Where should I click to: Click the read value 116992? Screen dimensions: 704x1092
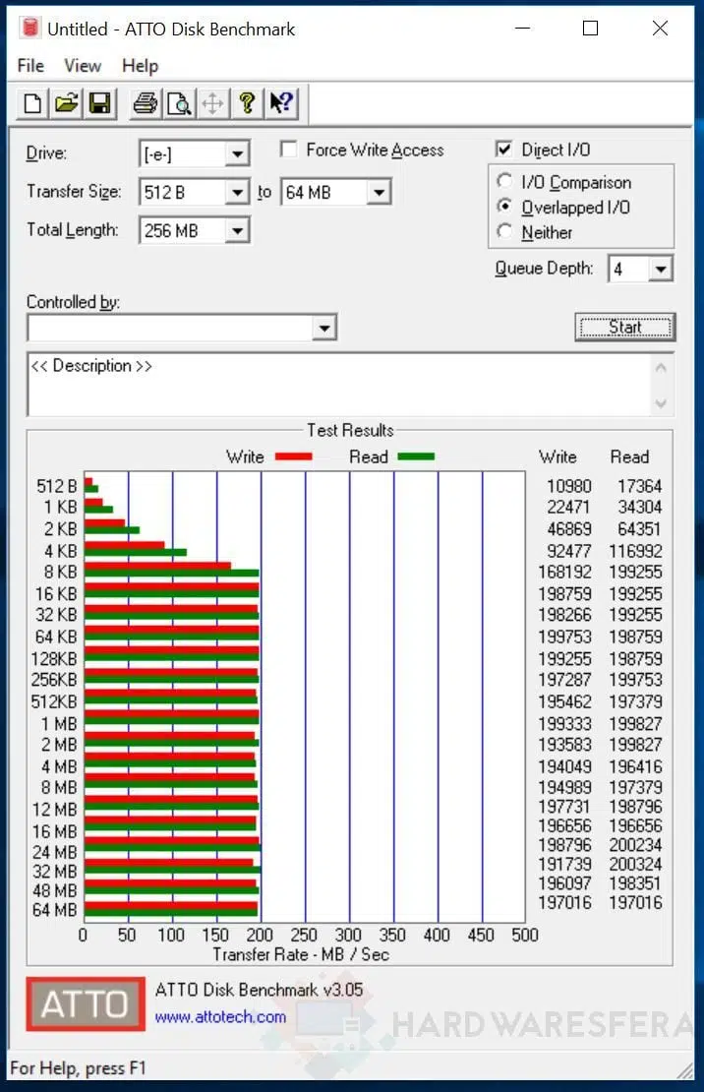[x=635, y=551]
